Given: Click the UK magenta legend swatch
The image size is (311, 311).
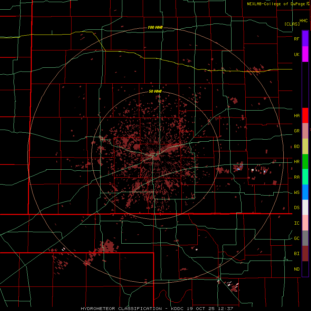Looking at the screenshot, I should [x=305, y=54].
